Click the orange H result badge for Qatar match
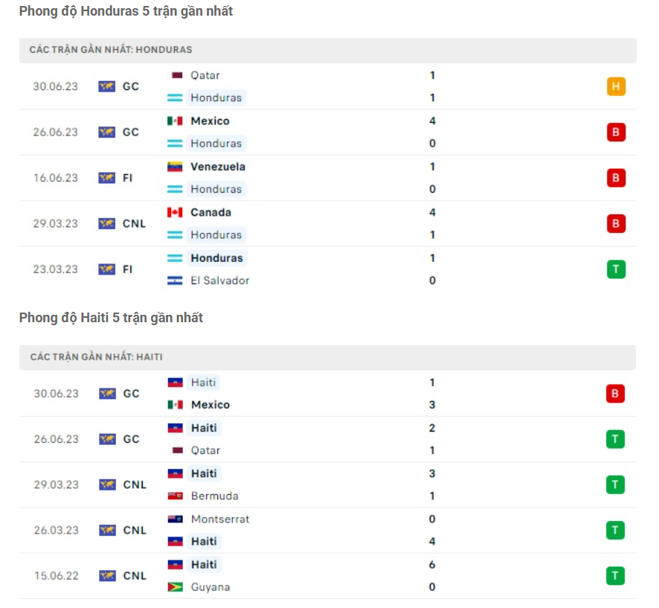This screenshot has height=608, width=659. point(616,86)
